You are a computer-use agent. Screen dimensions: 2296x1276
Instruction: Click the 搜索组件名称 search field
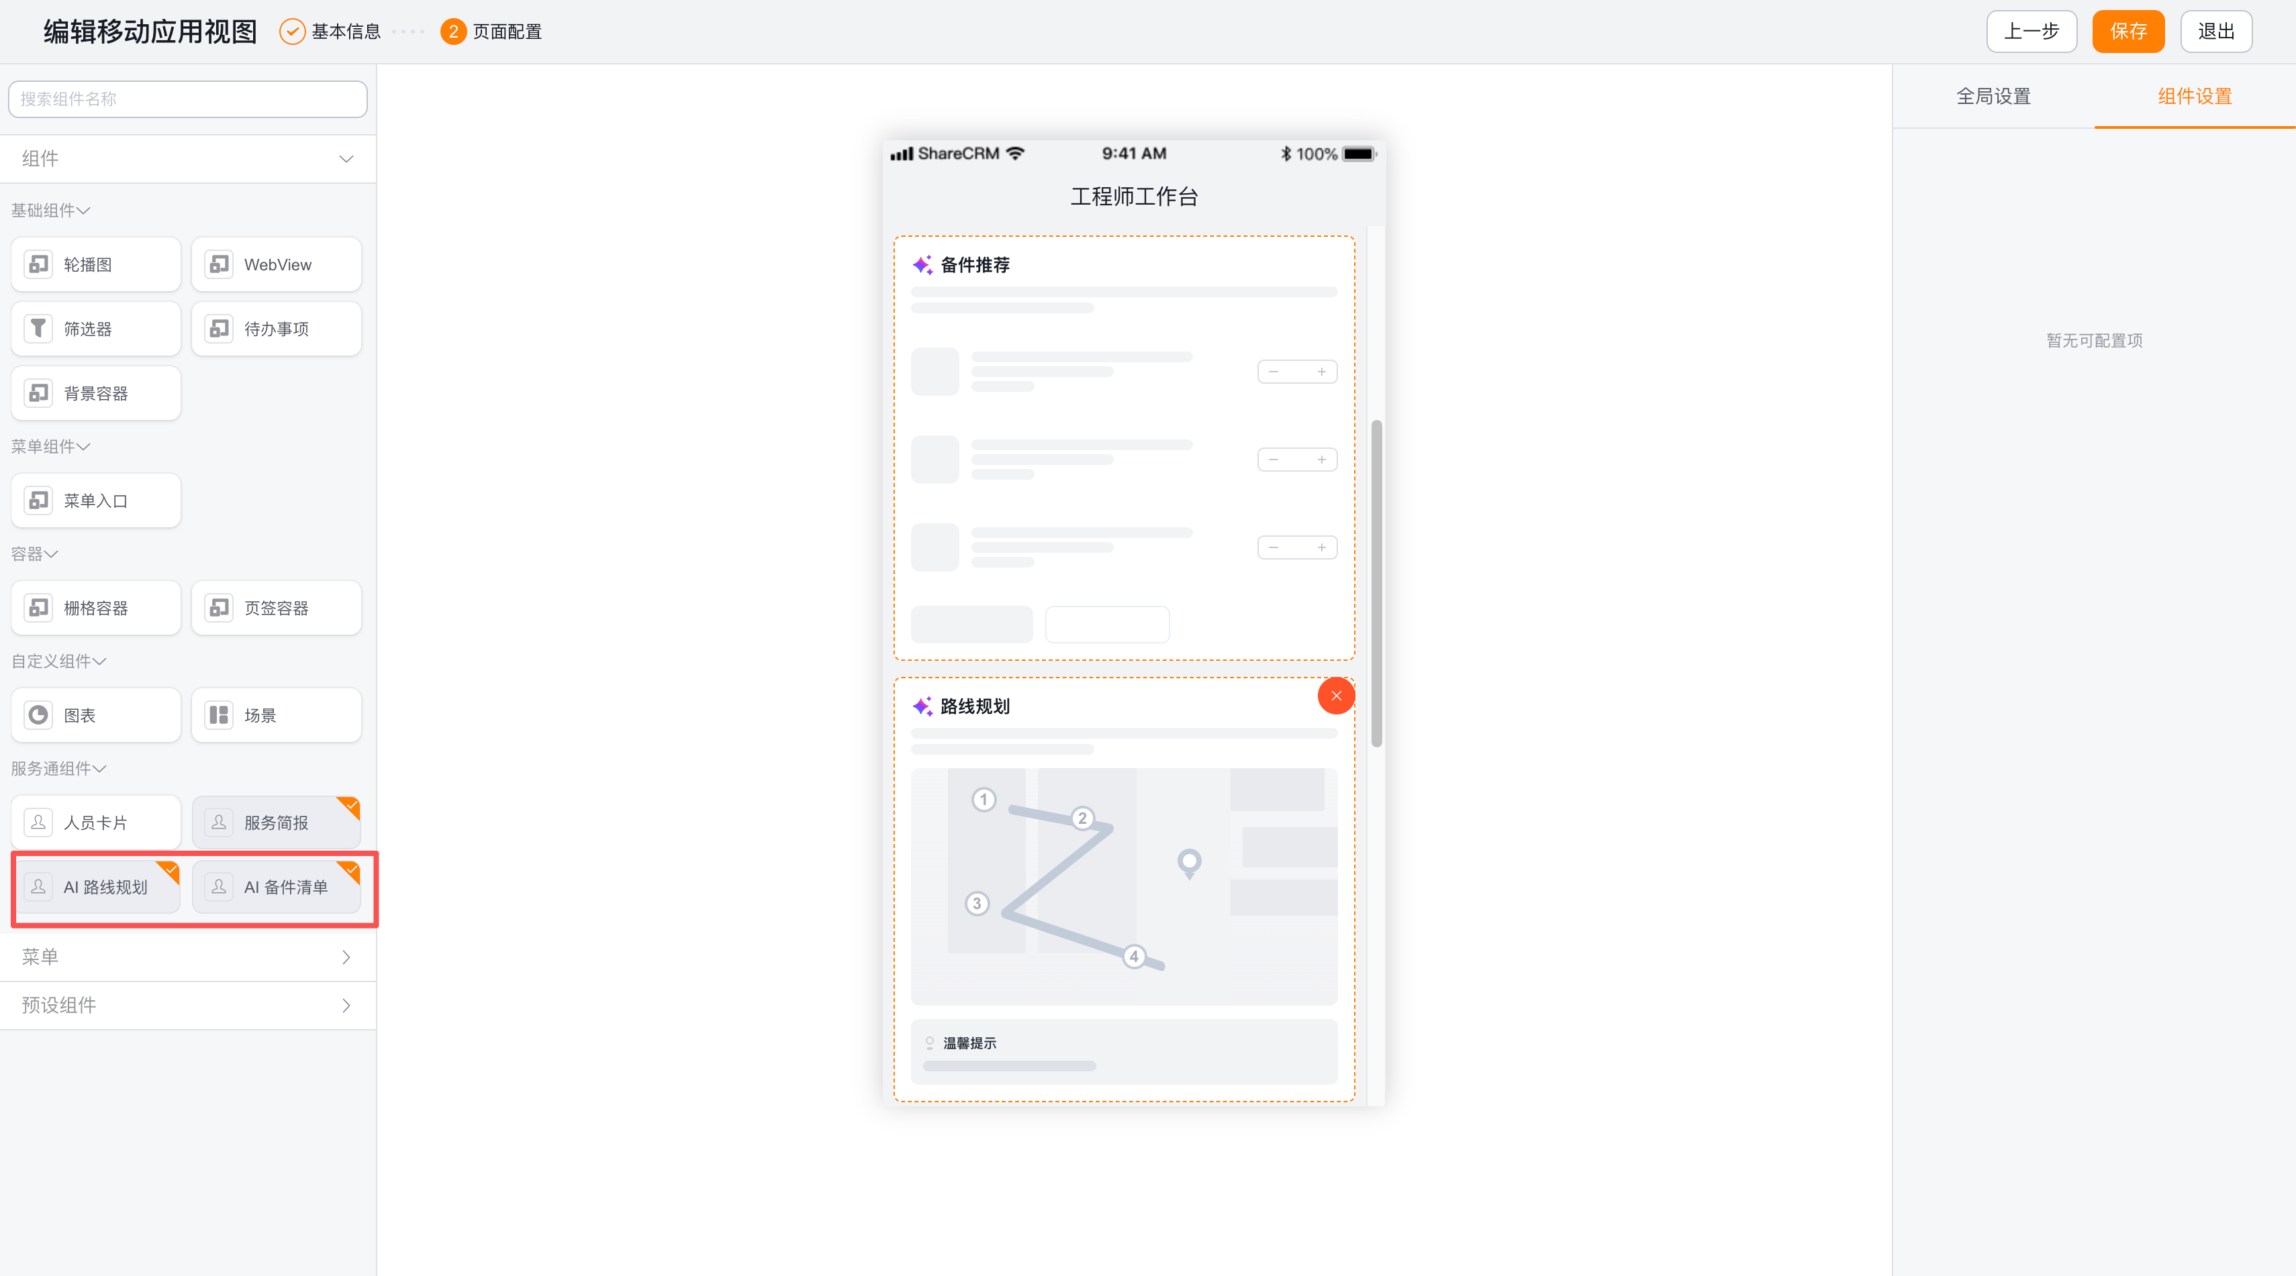click(188, 99)
